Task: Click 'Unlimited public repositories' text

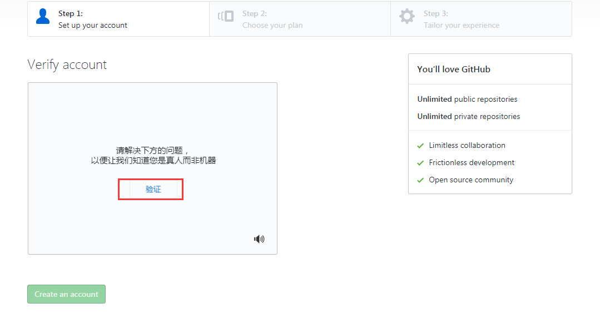Action: (x=467, y=99)
